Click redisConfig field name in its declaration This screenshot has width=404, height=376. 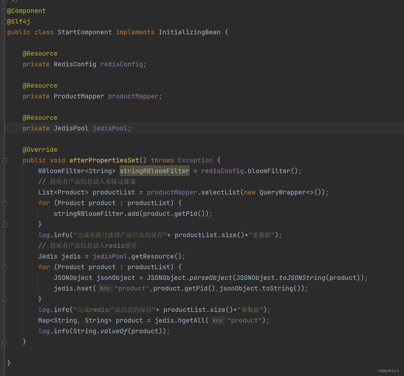point(122,64)
